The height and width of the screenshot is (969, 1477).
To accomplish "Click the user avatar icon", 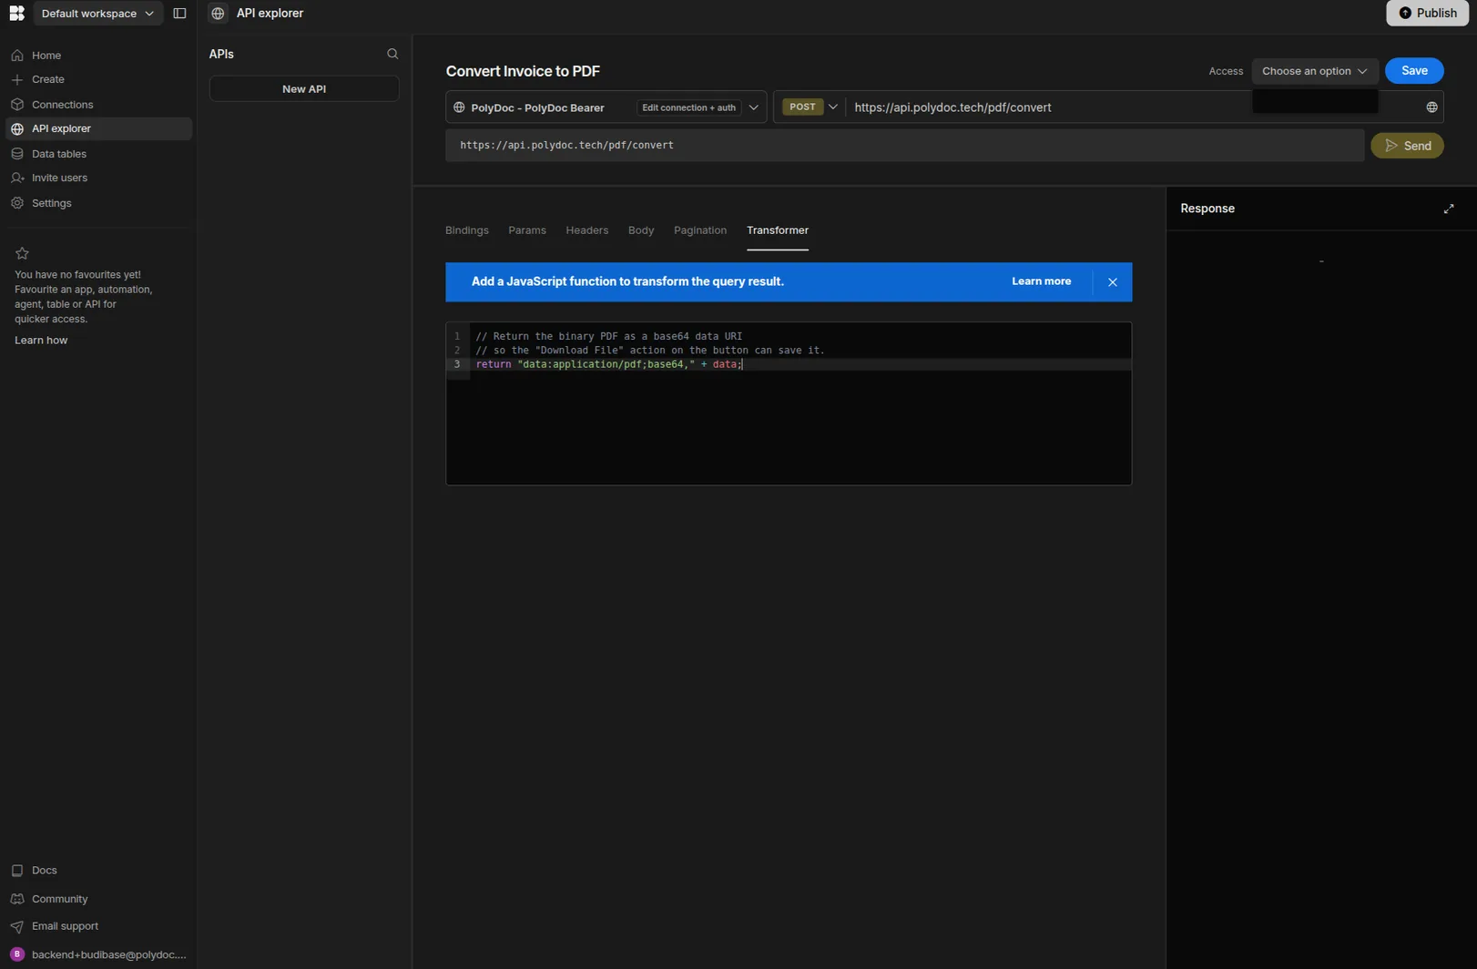I will click(17, 954).
